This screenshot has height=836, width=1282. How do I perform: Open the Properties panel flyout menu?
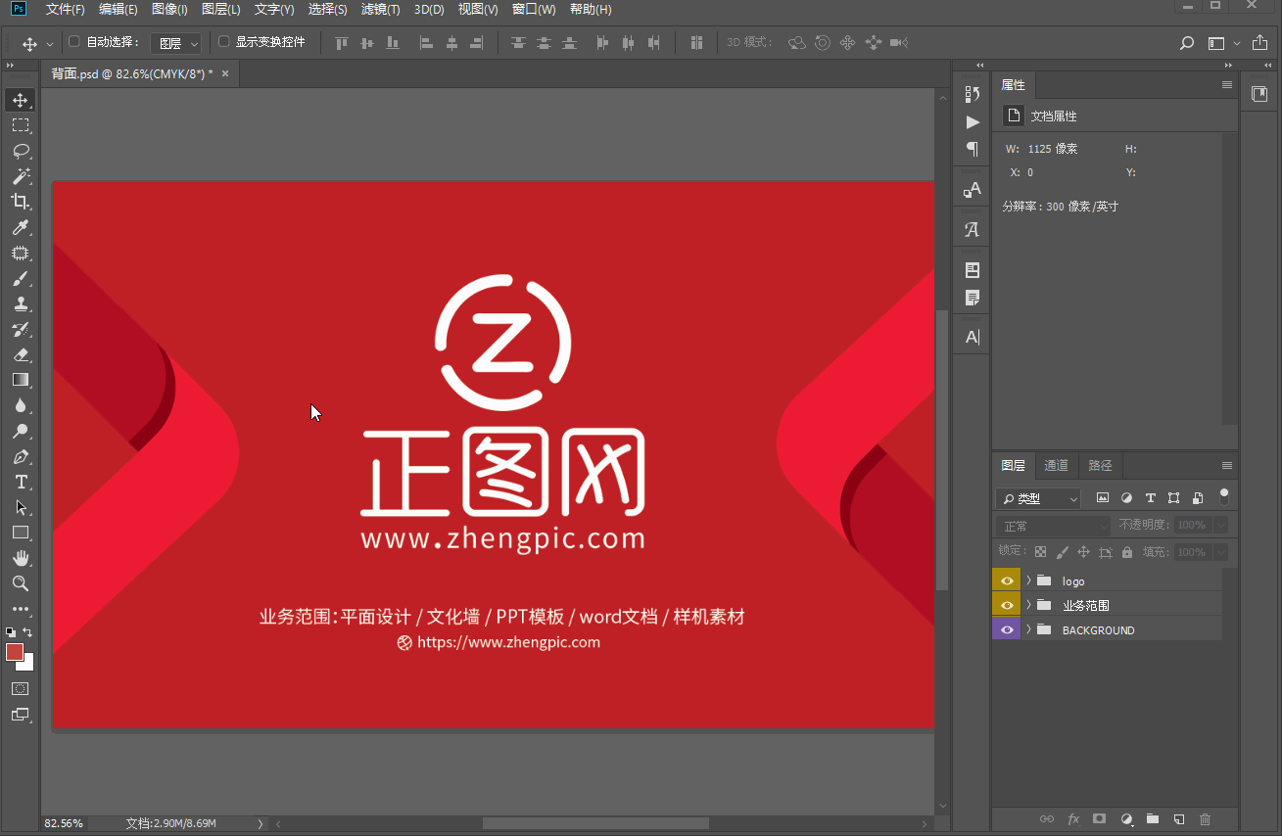tap(1227, 85)
